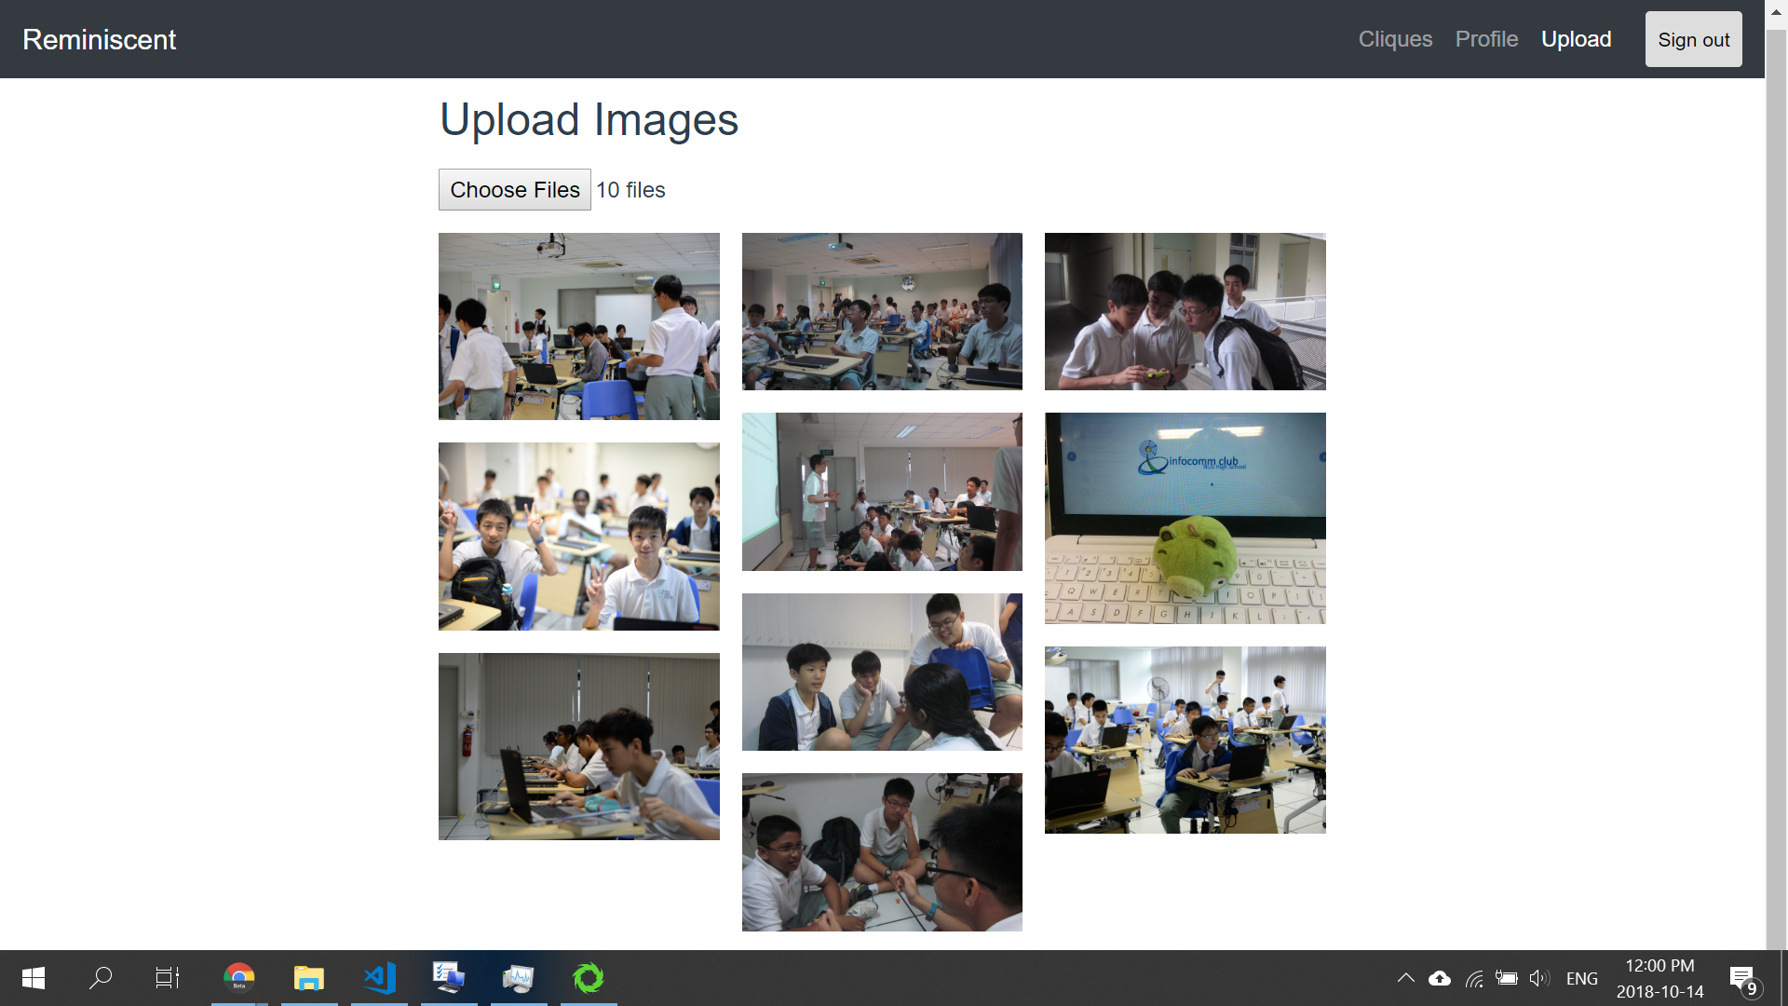Open the Windows Start menu

click(34, 978)
